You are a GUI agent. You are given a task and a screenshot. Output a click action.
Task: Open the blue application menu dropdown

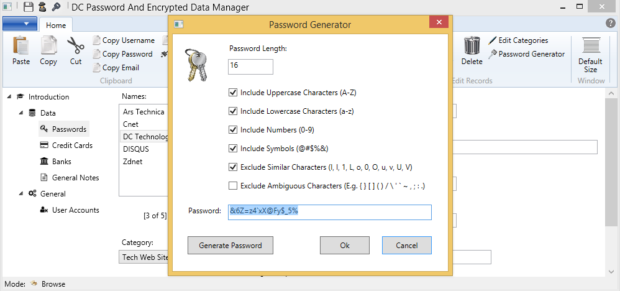pos(20,24)
